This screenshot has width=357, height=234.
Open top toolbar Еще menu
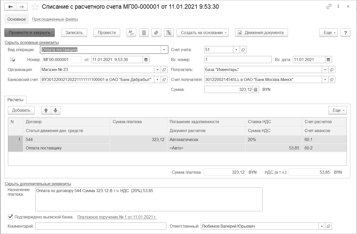point(329,33)
